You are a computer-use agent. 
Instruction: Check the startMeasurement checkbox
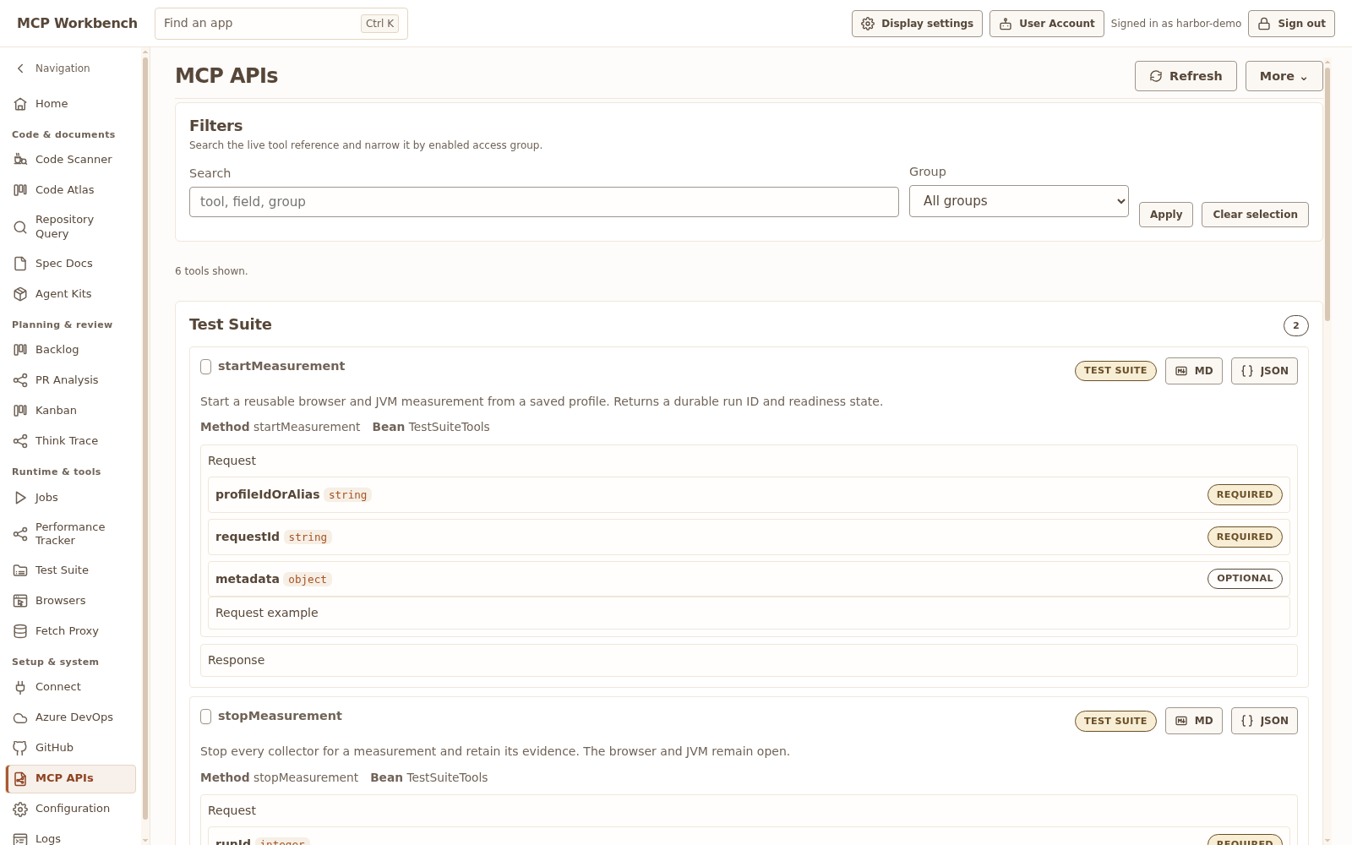[x=205, y=367]
